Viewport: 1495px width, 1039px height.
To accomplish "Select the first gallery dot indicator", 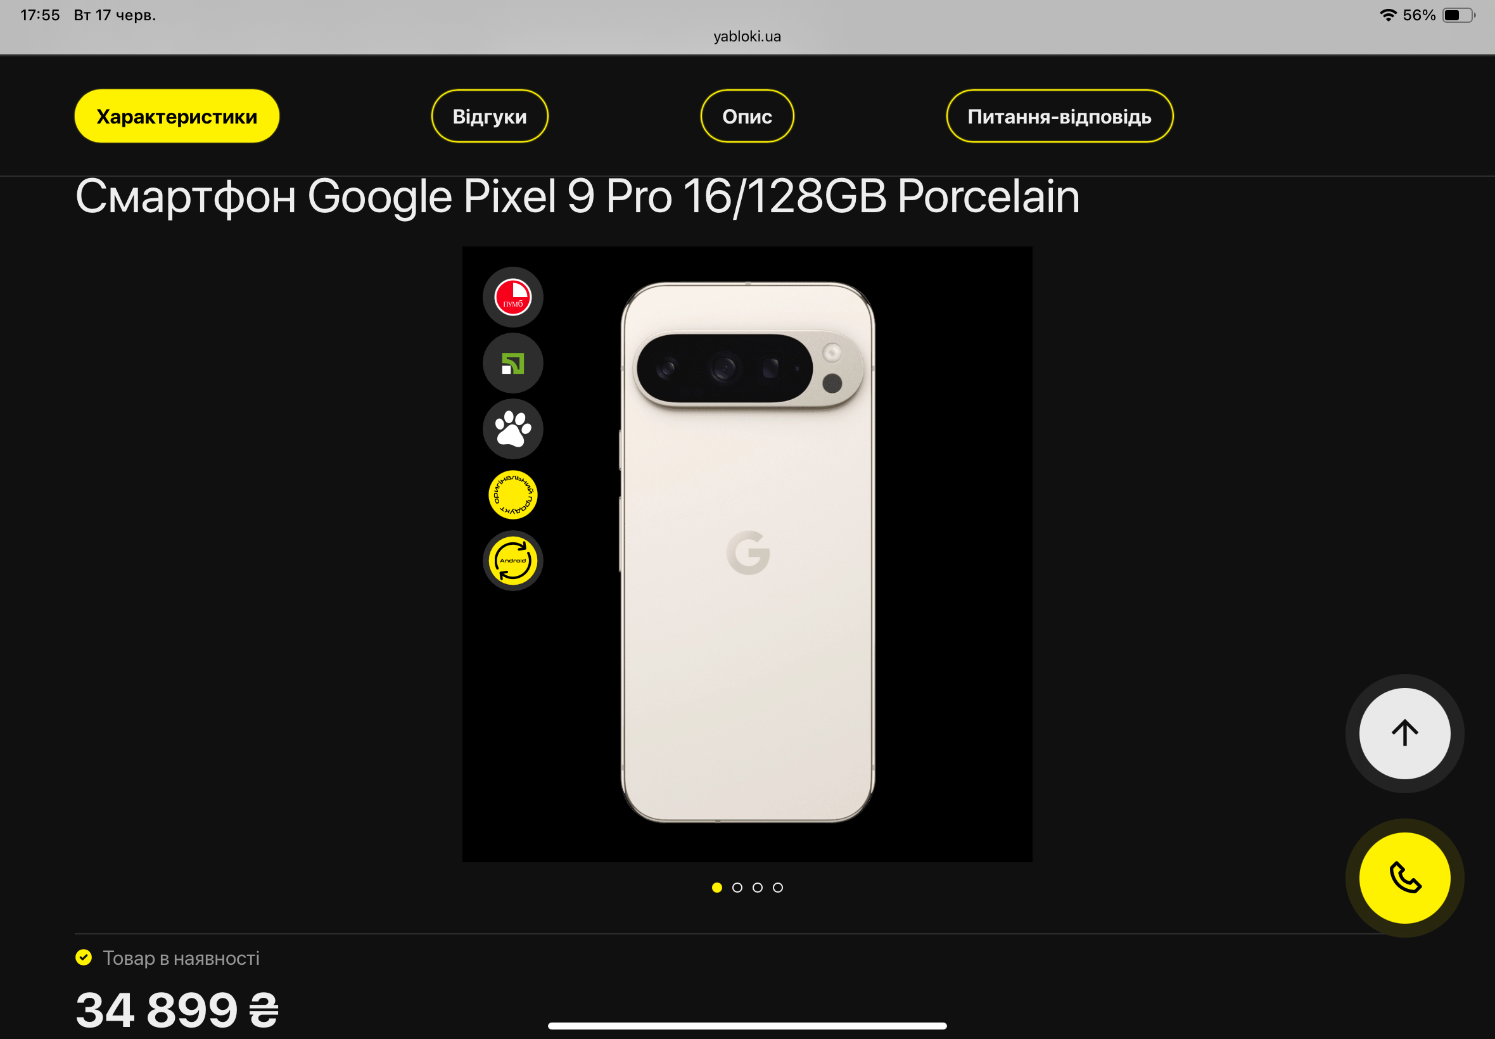I will click(x=716, y=888).
